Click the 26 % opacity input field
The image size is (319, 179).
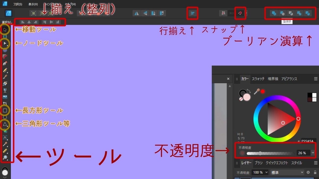point(303,153)
